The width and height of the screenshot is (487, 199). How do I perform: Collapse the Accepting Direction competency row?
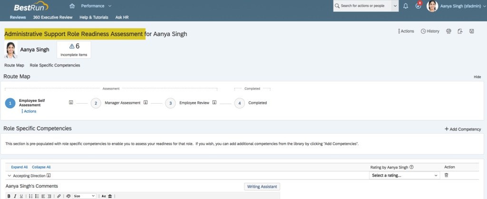pyautogui.click(x=10, y=176)
